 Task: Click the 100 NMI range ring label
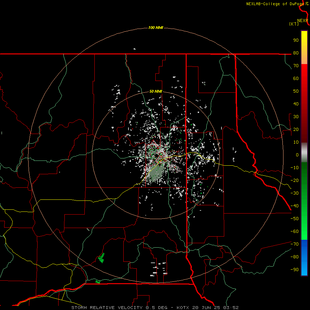click(156, 28)
